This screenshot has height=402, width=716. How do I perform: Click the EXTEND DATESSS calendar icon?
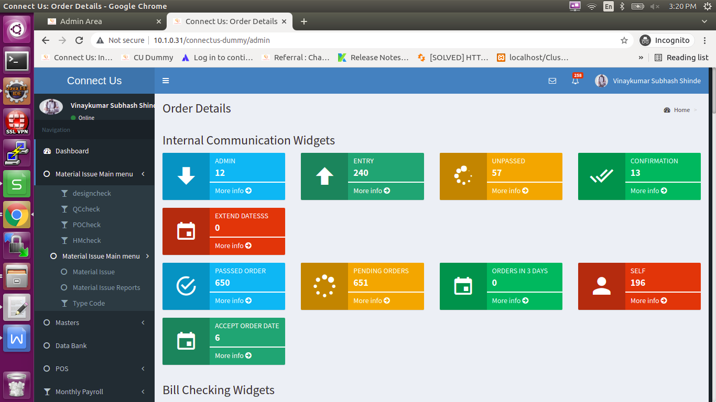[186, 231]
